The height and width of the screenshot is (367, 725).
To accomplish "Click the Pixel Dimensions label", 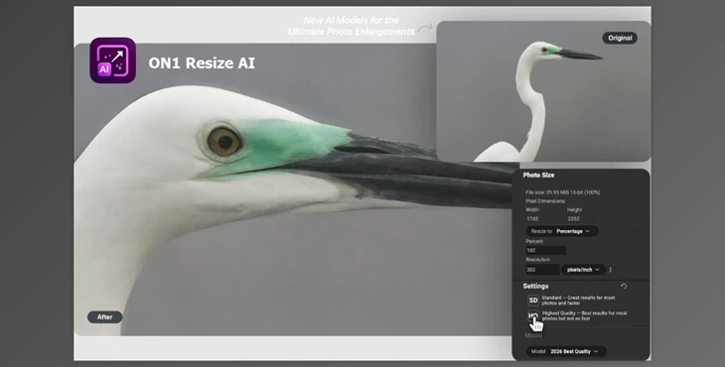I will click(545, 201).
